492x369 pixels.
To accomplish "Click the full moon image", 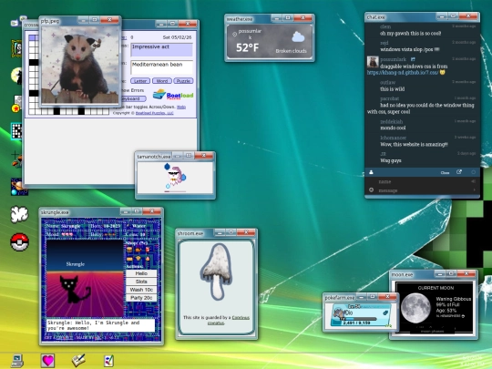I will point(415,308).
